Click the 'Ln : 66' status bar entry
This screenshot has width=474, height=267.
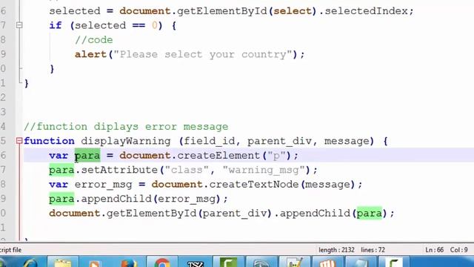(x=435, y=250)
